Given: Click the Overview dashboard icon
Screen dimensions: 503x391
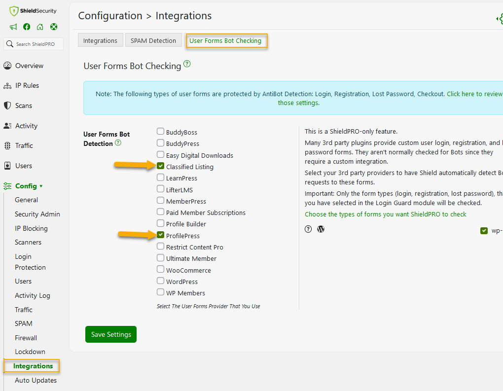Looking at the screenshot, I should coord(7,66).
